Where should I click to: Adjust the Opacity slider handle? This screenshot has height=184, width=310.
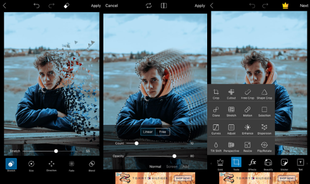pyautogui.click(x=174, y=156)
